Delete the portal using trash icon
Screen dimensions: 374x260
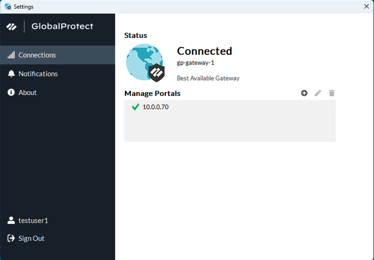tap(332, 93)
